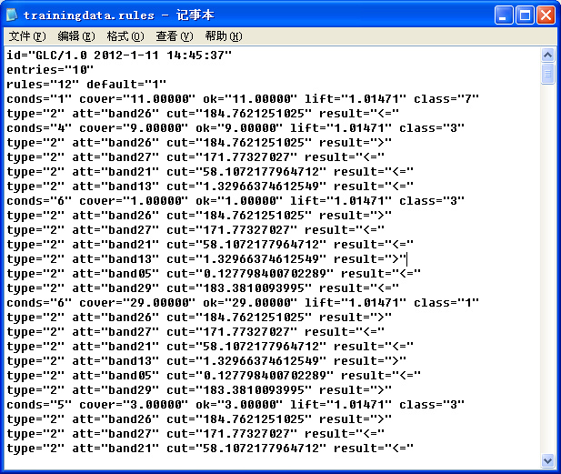Click the first band05 cut="0.12779840070 2289" line
The width and height of the screenshot is (561, 474).
[x=214, y=274]
